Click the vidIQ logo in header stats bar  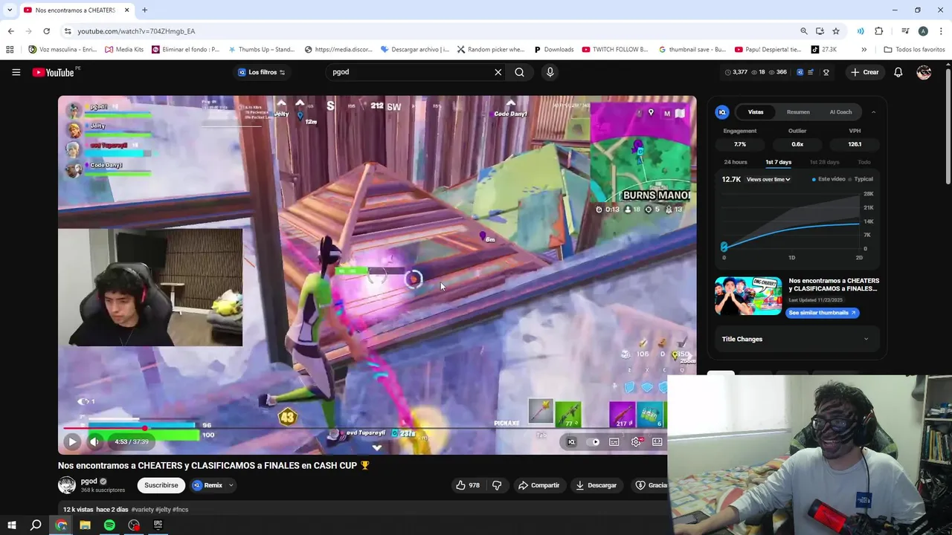click(800, 72)
